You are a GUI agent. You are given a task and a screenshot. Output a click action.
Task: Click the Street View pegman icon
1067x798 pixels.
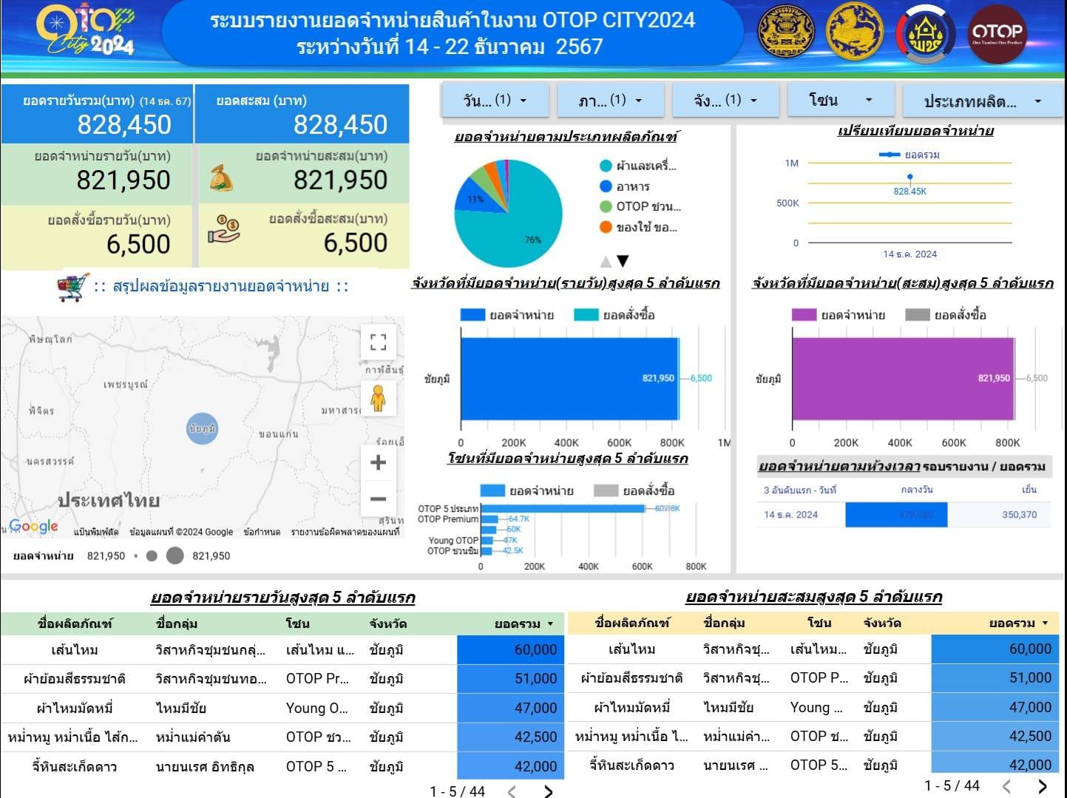(378, 399)
